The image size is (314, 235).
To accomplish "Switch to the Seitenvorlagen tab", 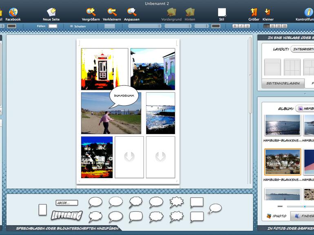I will pos(283,83).
